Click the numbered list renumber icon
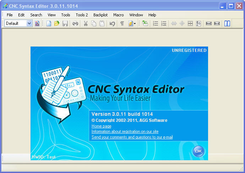 [156, 23]
